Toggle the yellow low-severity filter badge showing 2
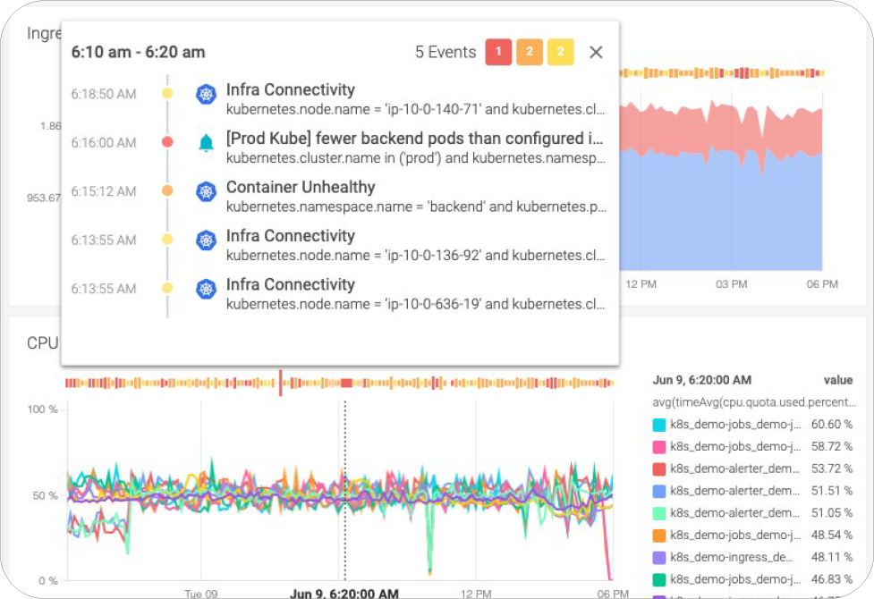 coord(561,53)
